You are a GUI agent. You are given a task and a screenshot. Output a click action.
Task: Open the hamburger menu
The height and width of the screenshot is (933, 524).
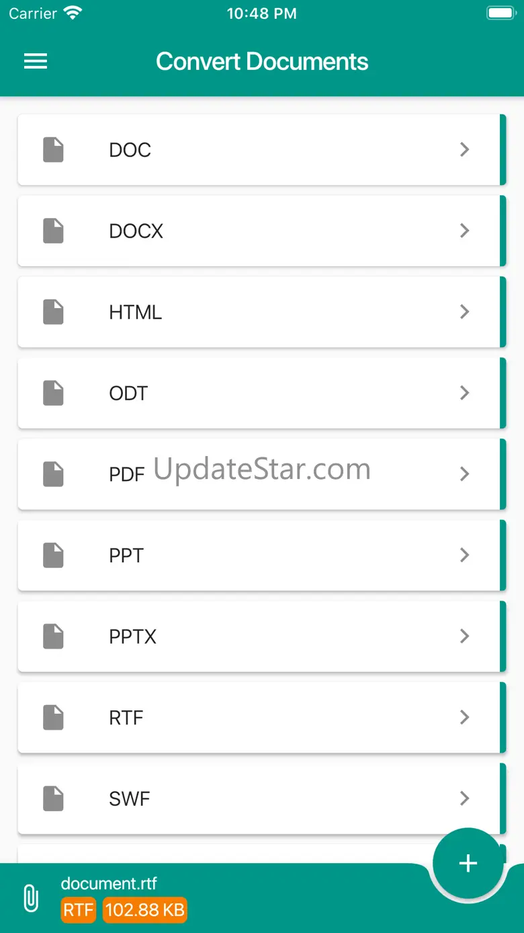36,62
